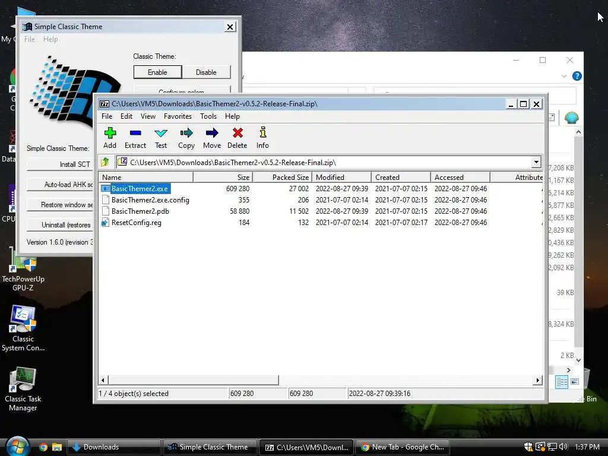Open 7-Zip Edit menu
608x456 pixels.
coord(126,116)
